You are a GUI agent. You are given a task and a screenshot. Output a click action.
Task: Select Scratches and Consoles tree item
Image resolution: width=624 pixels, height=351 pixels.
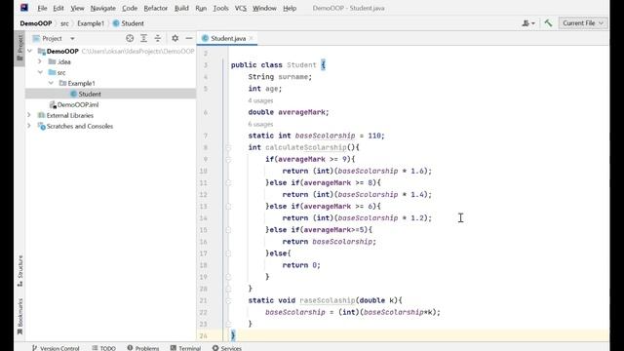click(x=80, y=126)
